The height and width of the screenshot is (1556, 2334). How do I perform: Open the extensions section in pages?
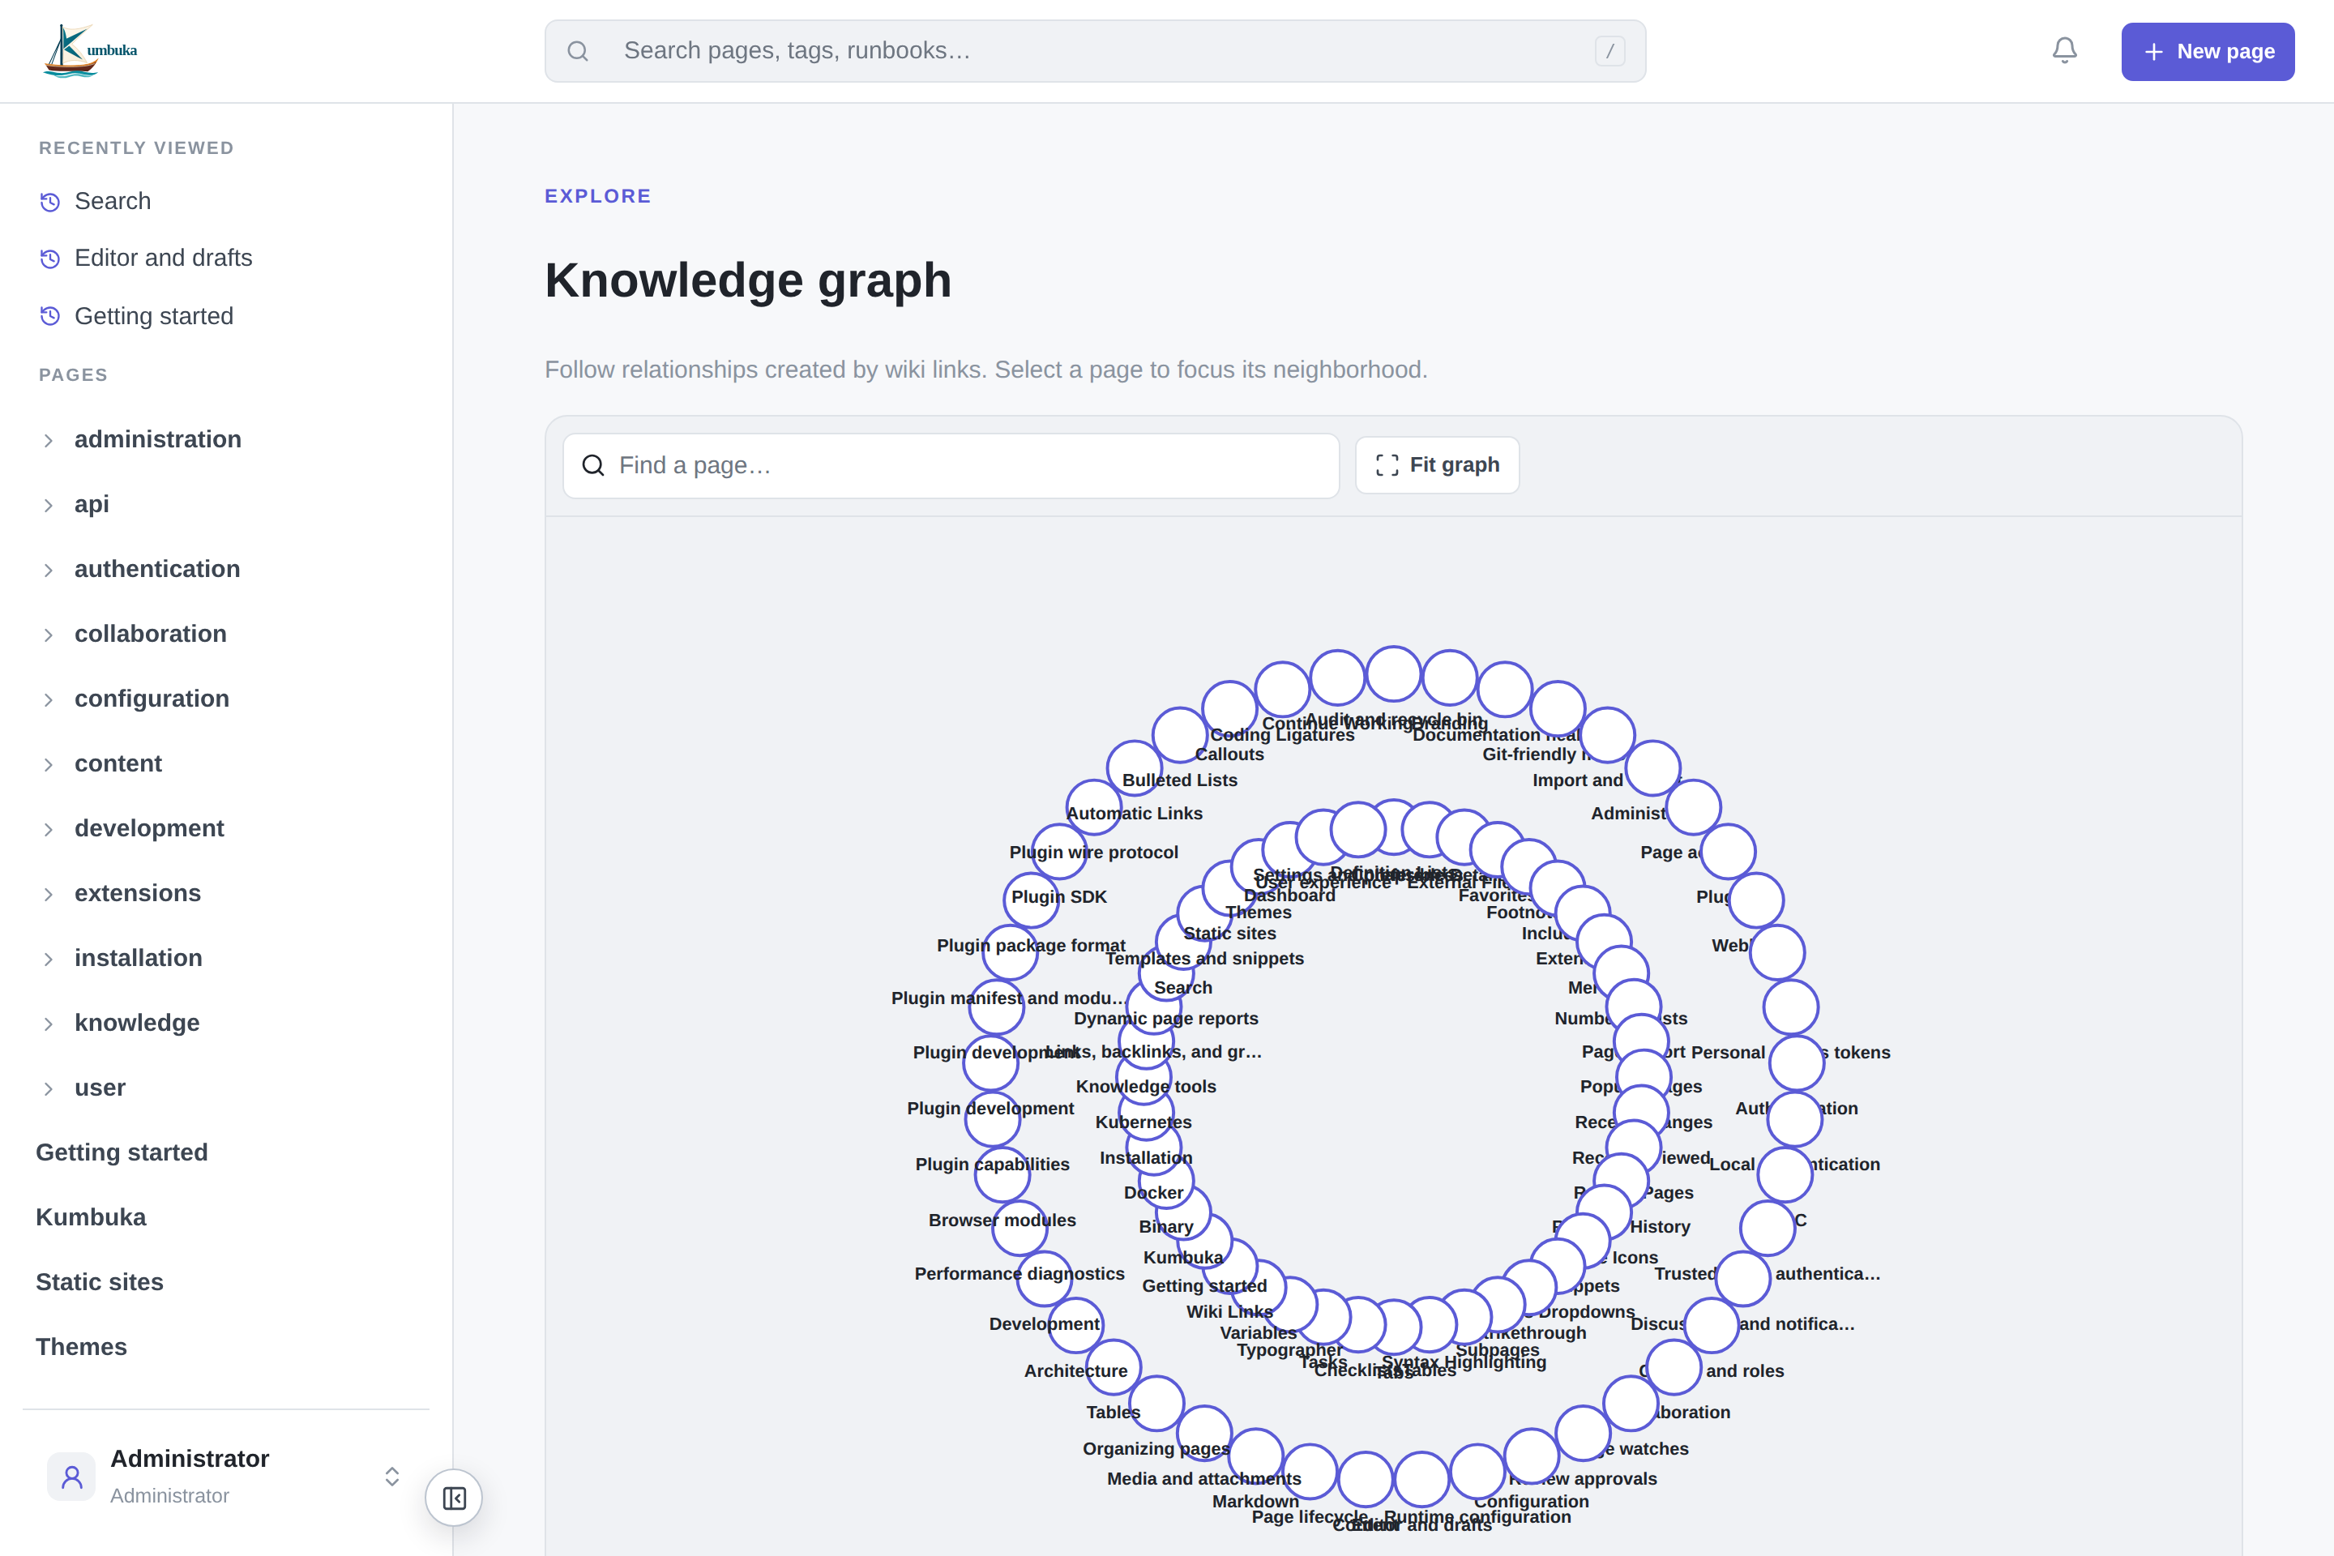(138, 893)
